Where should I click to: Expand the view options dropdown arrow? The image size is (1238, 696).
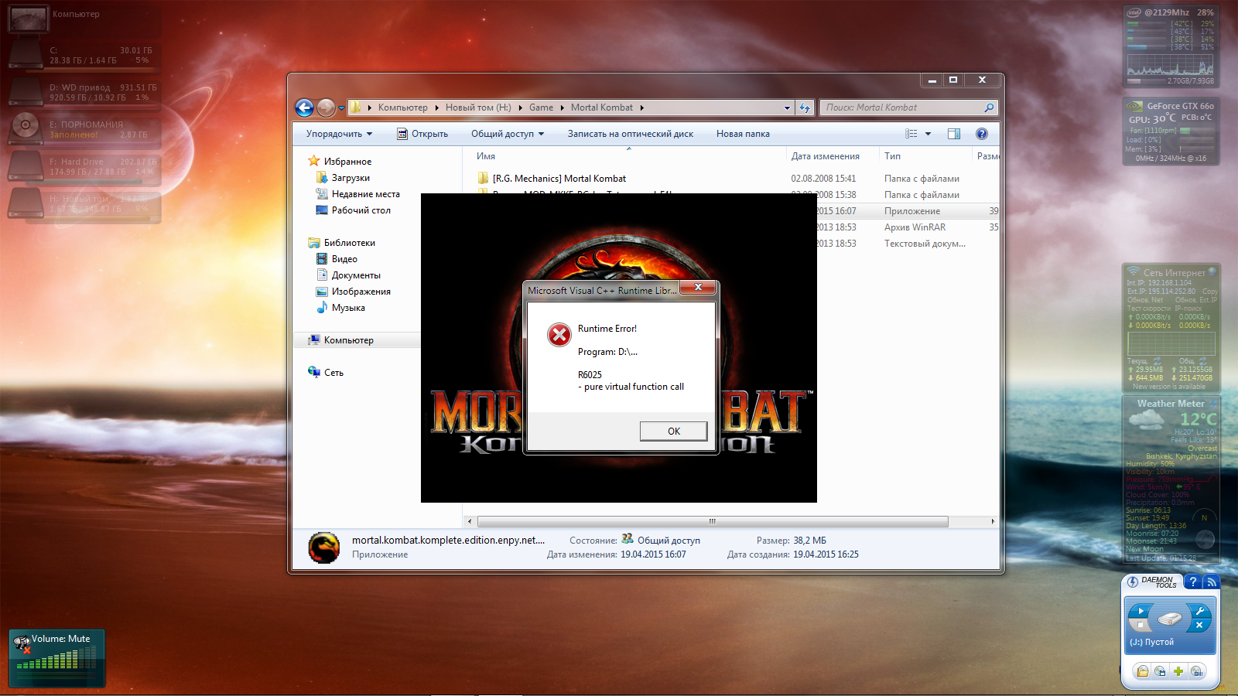pos(928,134)
